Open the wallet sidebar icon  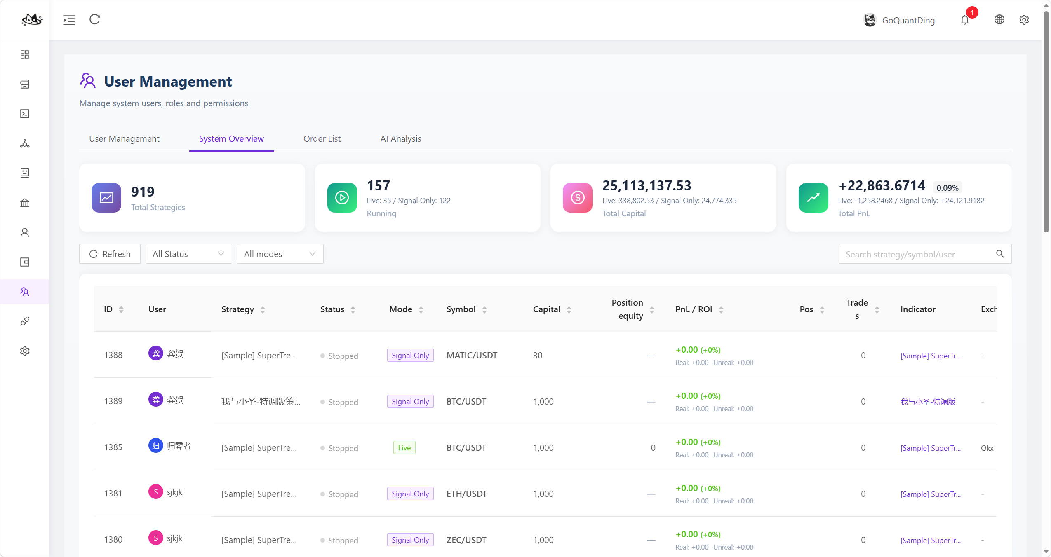tap(25, 262)
